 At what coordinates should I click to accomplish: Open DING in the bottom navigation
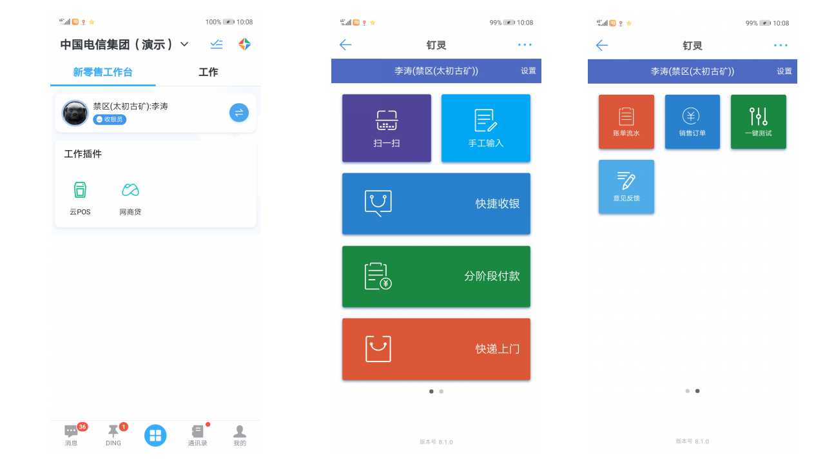click(x=113, y=436)
